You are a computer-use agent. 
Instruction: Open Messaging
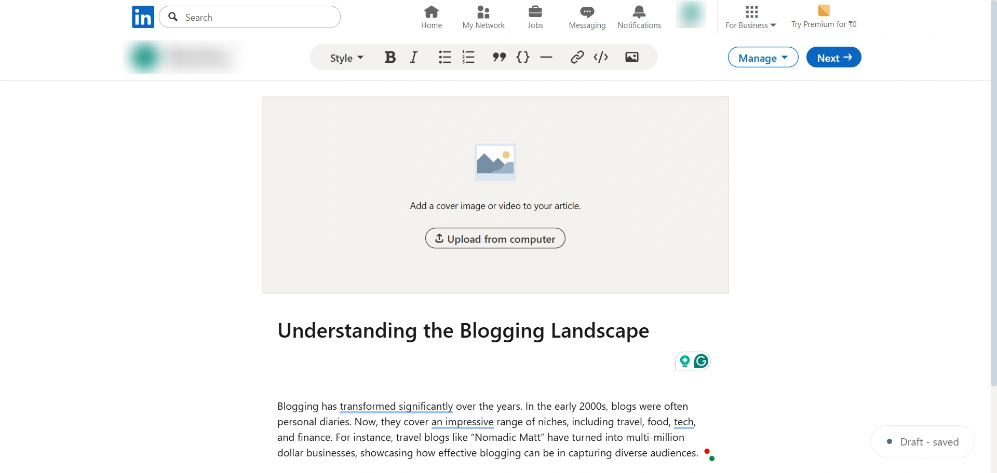(x=587, y=17)
